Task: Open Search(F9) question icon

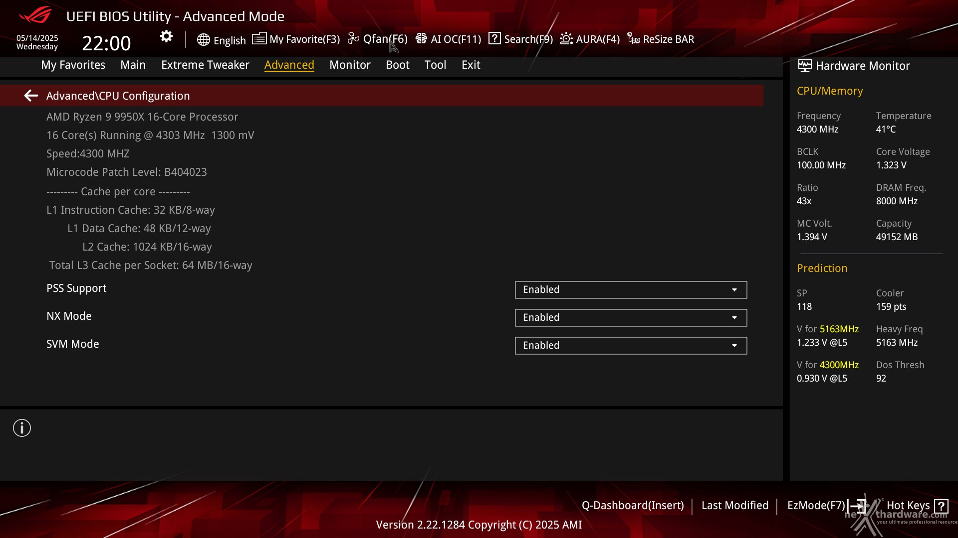Action: [494, 38]
